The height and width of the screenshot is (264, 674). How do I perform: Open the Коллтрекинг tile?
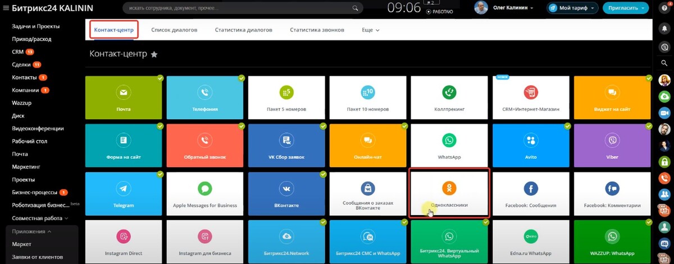click(x=449, y=98)
